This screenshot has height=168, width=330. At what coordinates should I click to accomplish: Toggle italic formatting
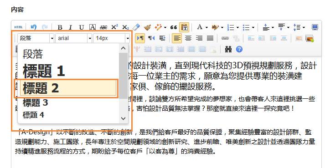[x=71, y=27]
